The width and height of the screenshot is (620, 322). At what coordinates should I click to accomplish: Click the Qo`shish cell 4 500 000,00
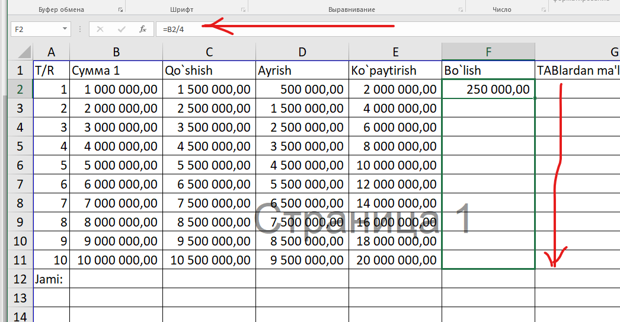pyautogui.click(x=209, y=146)
